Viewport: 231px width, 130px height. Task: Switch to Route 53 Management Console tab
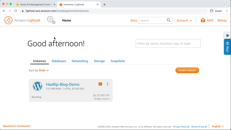(x=35, y=5)
